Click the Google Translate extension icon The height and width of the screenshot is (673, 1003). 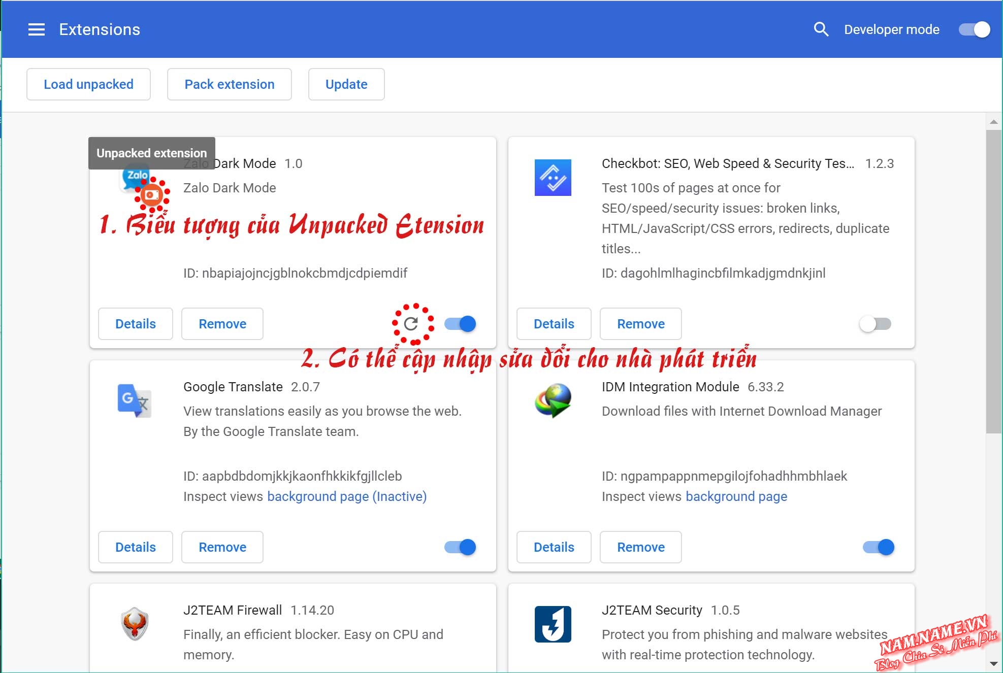(134, 400)
